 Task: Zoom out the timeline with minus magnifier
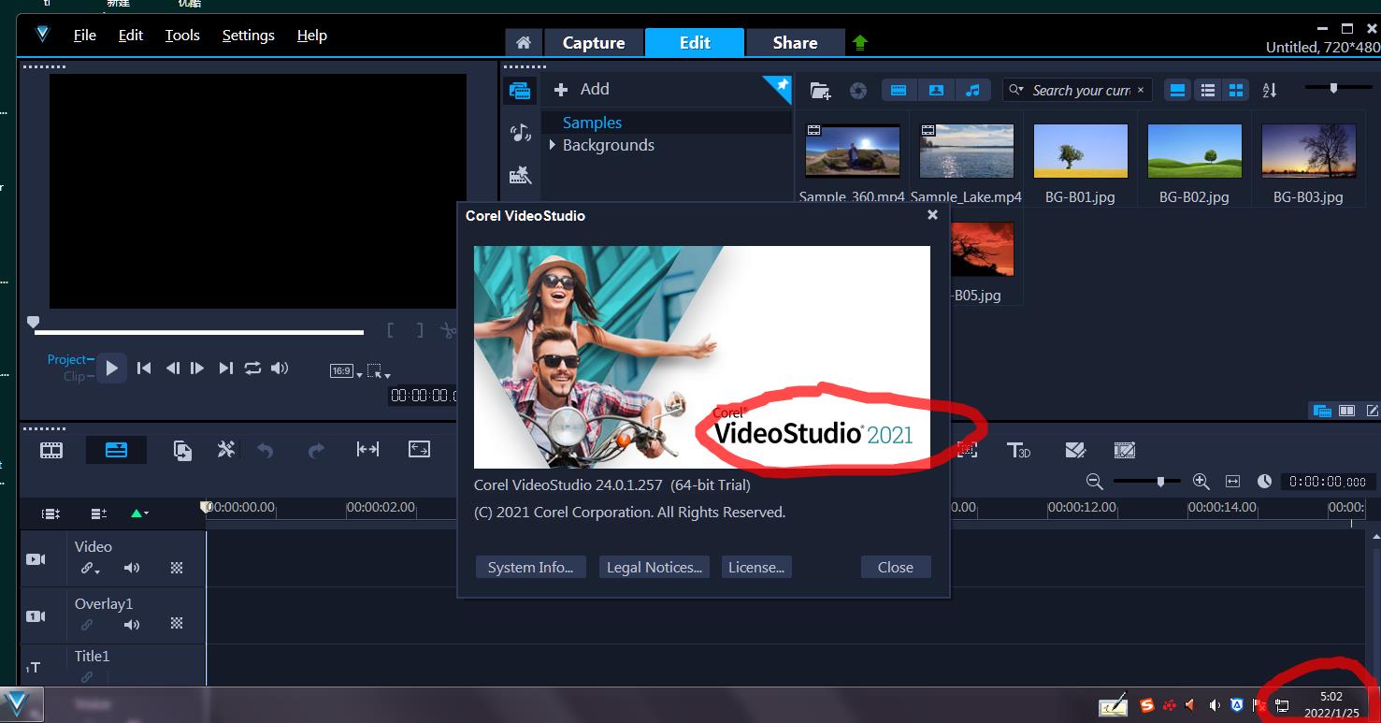1095,481
